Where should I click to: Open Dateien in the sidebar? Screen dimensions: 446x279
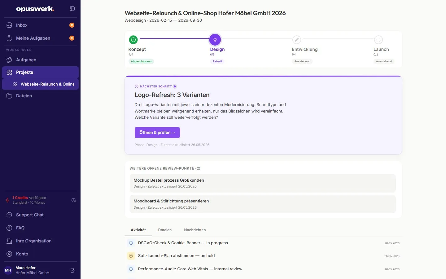[x=40, y=96]
